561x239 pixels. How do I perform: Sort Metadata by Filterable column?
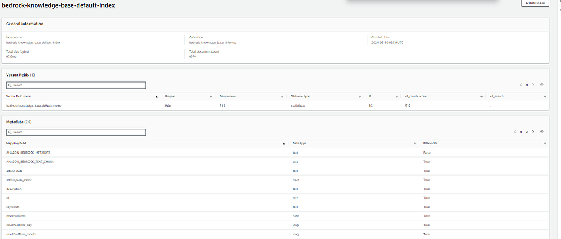[x=545, y=143]
